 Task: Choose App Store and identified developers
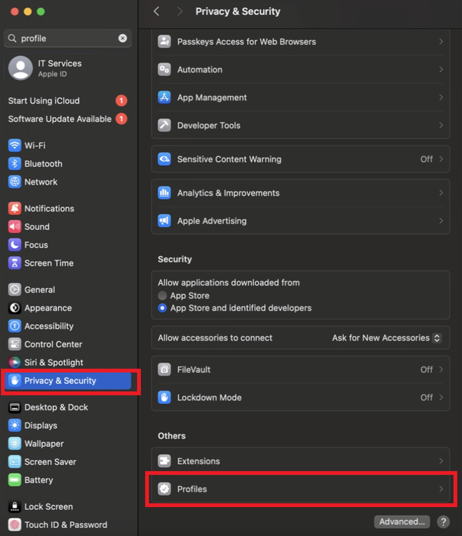(x=162, y=308)
